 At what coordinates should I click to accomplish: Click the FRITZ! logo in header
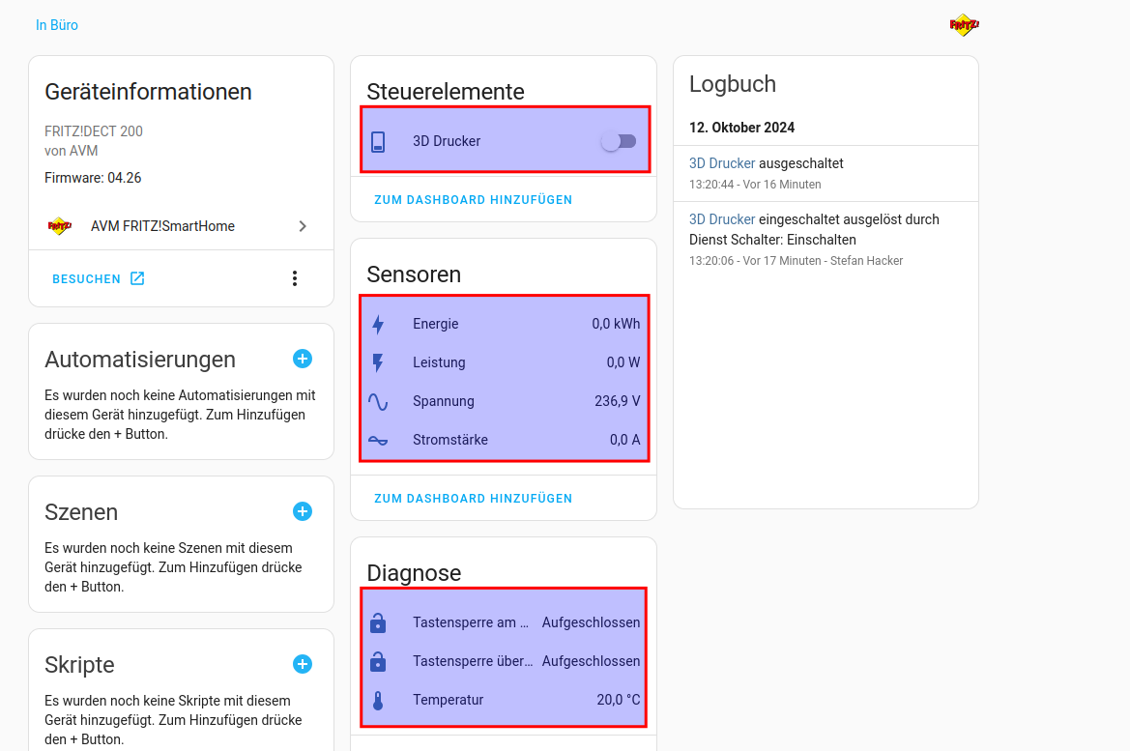[964, 25]
